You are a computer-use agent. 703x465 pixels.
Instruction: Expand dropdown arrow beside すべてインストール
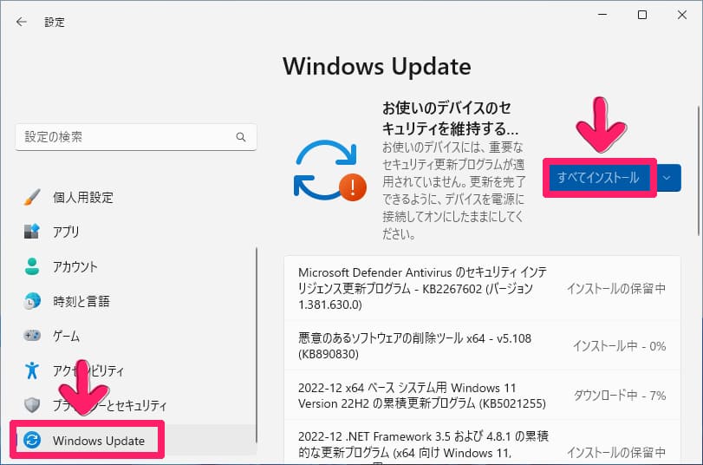667,178
